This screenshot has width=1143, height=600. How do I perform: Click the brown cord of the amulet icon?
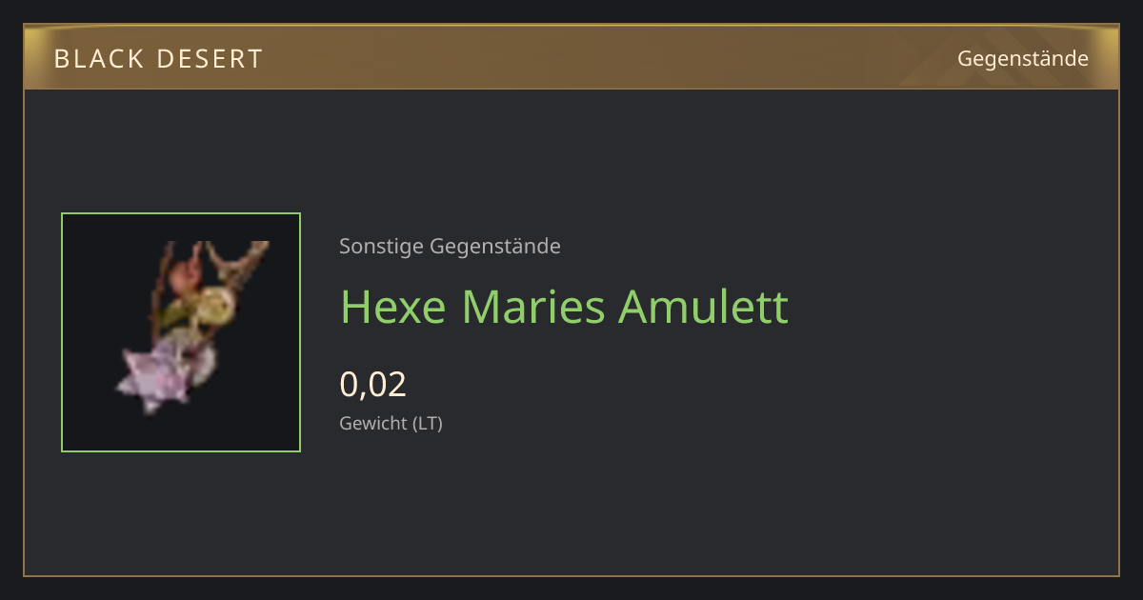[243, 255]
